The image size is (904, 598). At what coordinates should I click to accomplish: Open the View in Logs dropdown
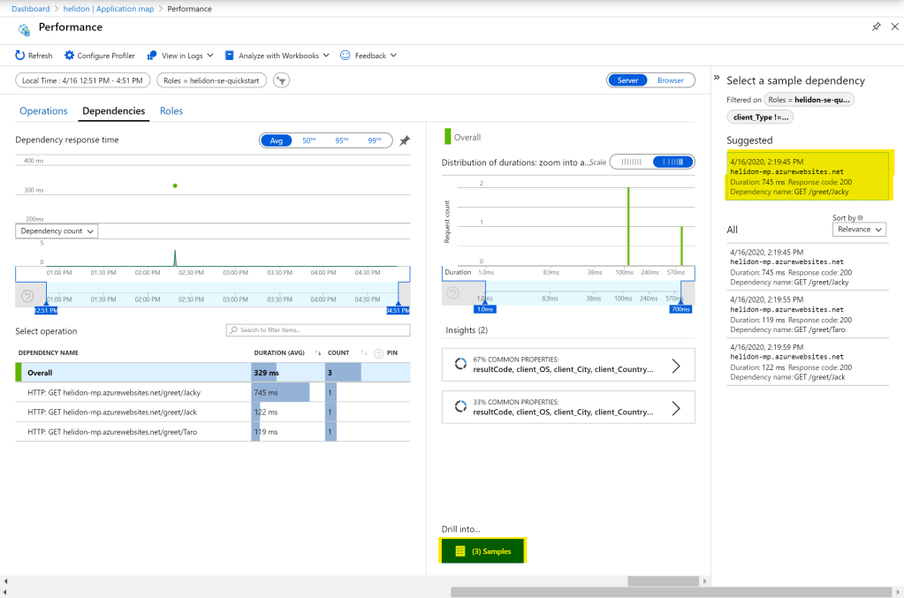click(181, 56)
